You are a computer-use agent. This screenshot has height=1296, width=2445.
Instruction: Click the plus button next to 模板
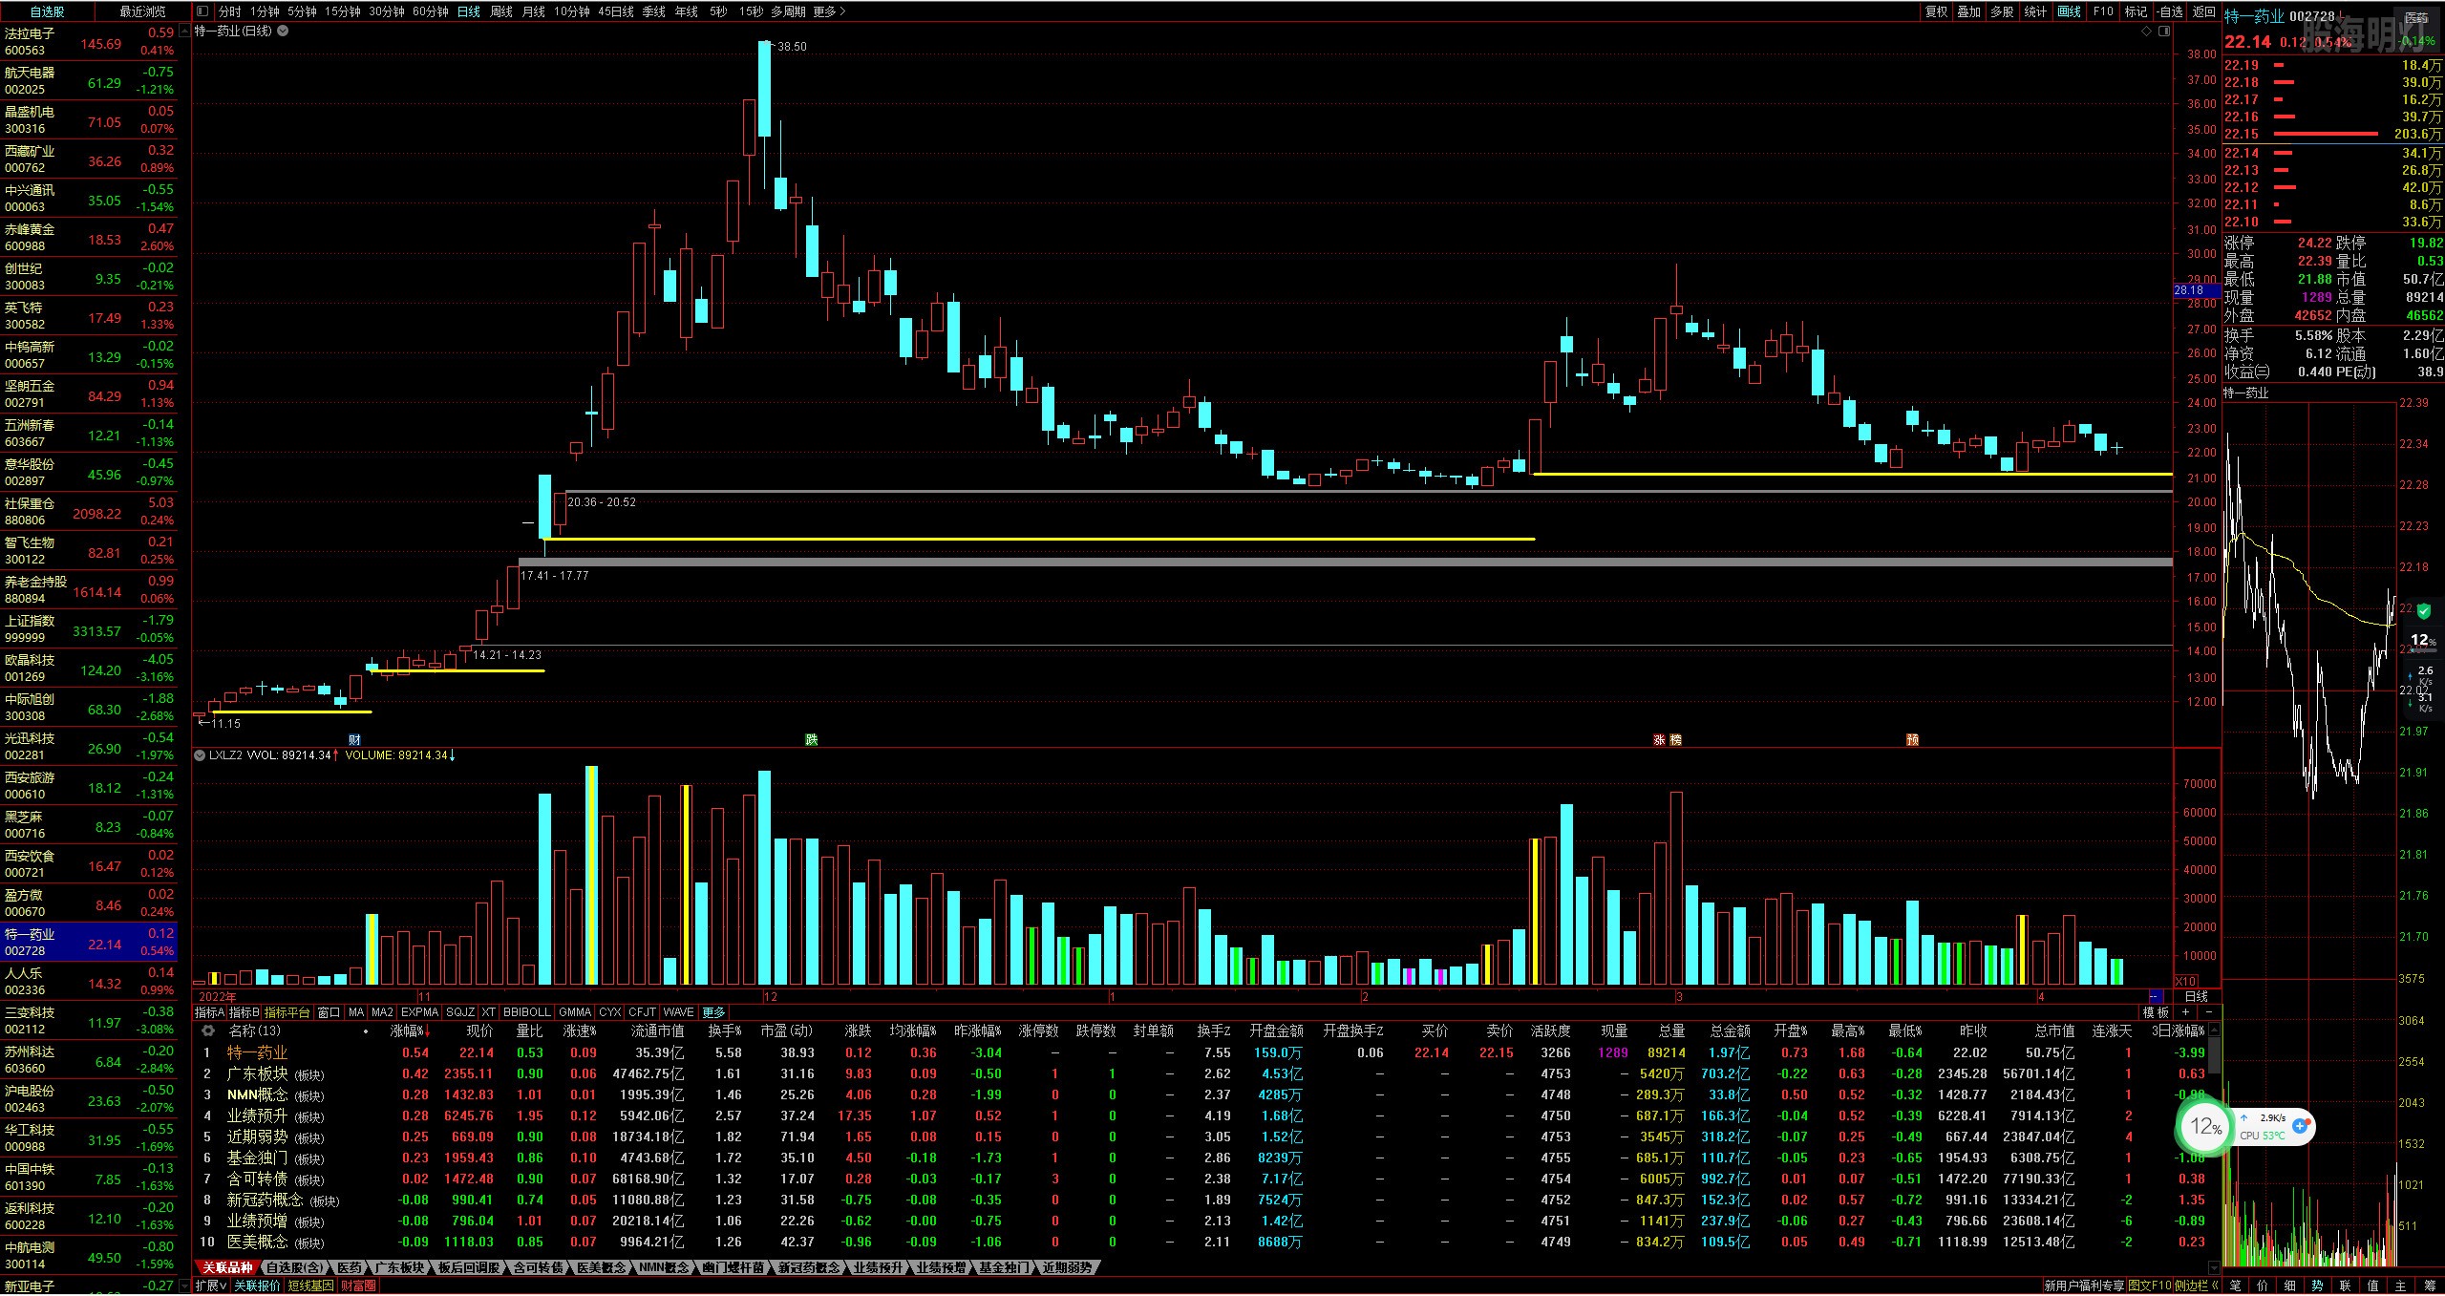point(2185,1012)
